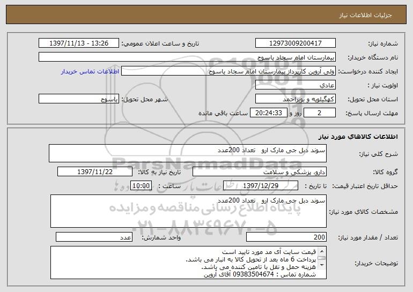The width and height of the screenshot is (413, 292).
Task: Click the general need description box
Action: (x=188, y=153)
